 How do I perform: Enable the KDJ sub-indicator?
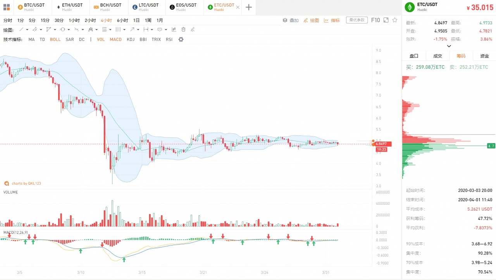pos(131,40)
